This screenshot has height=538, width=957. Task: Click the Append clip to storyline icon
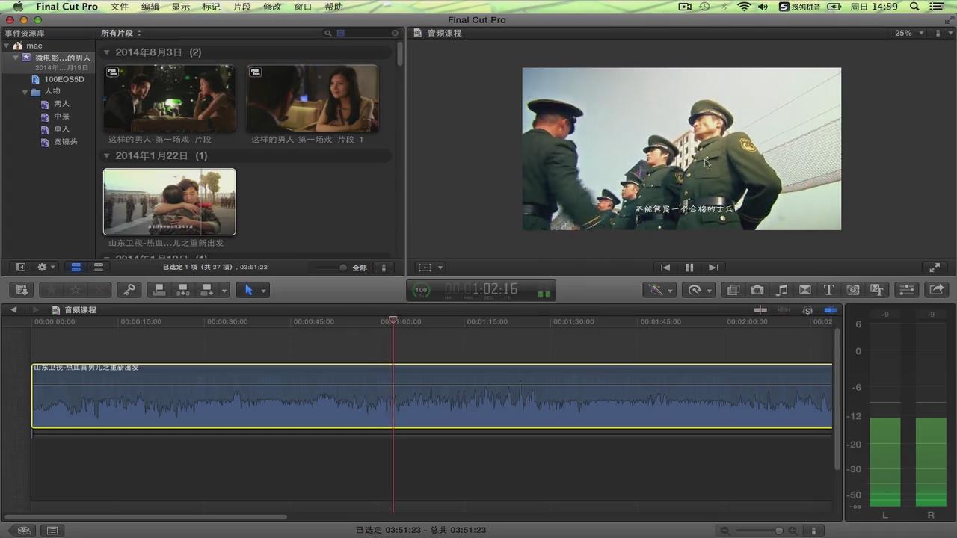pos(206,290)
